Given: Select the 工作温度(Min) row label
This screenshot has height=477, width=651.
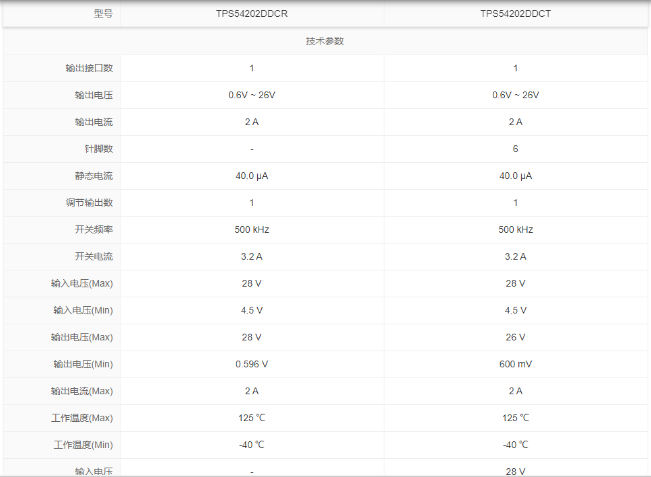Looking at the screenshot, I should coord(83,445).
